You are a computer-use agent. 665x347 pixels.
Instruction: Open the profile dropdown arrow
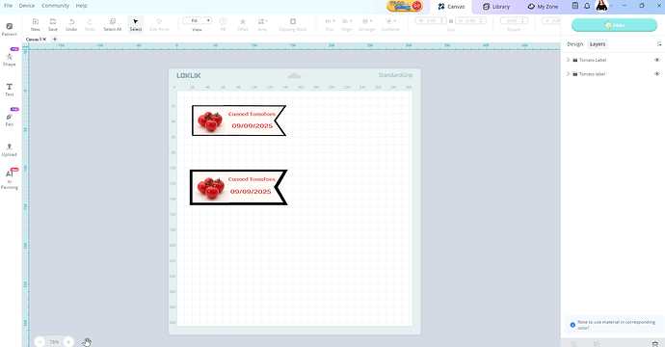611,7
